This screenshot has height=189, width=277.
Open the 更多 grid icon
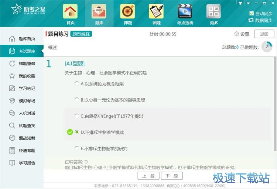213,11
